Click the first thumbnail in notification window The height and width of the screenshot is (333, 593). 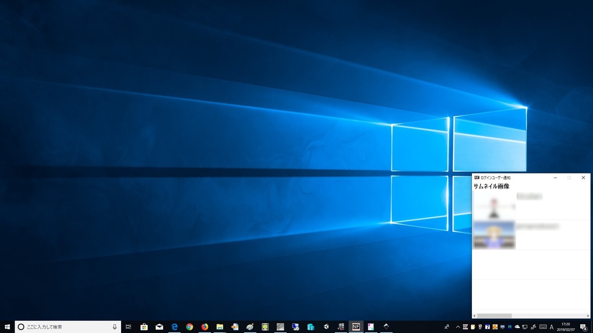494,206
